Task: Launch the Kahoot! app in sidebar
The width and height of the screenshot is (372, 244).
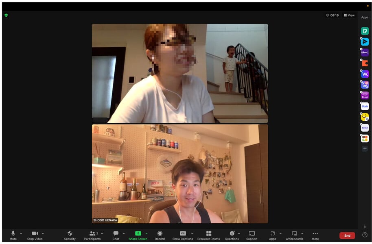Action: (x=365, y=52)
